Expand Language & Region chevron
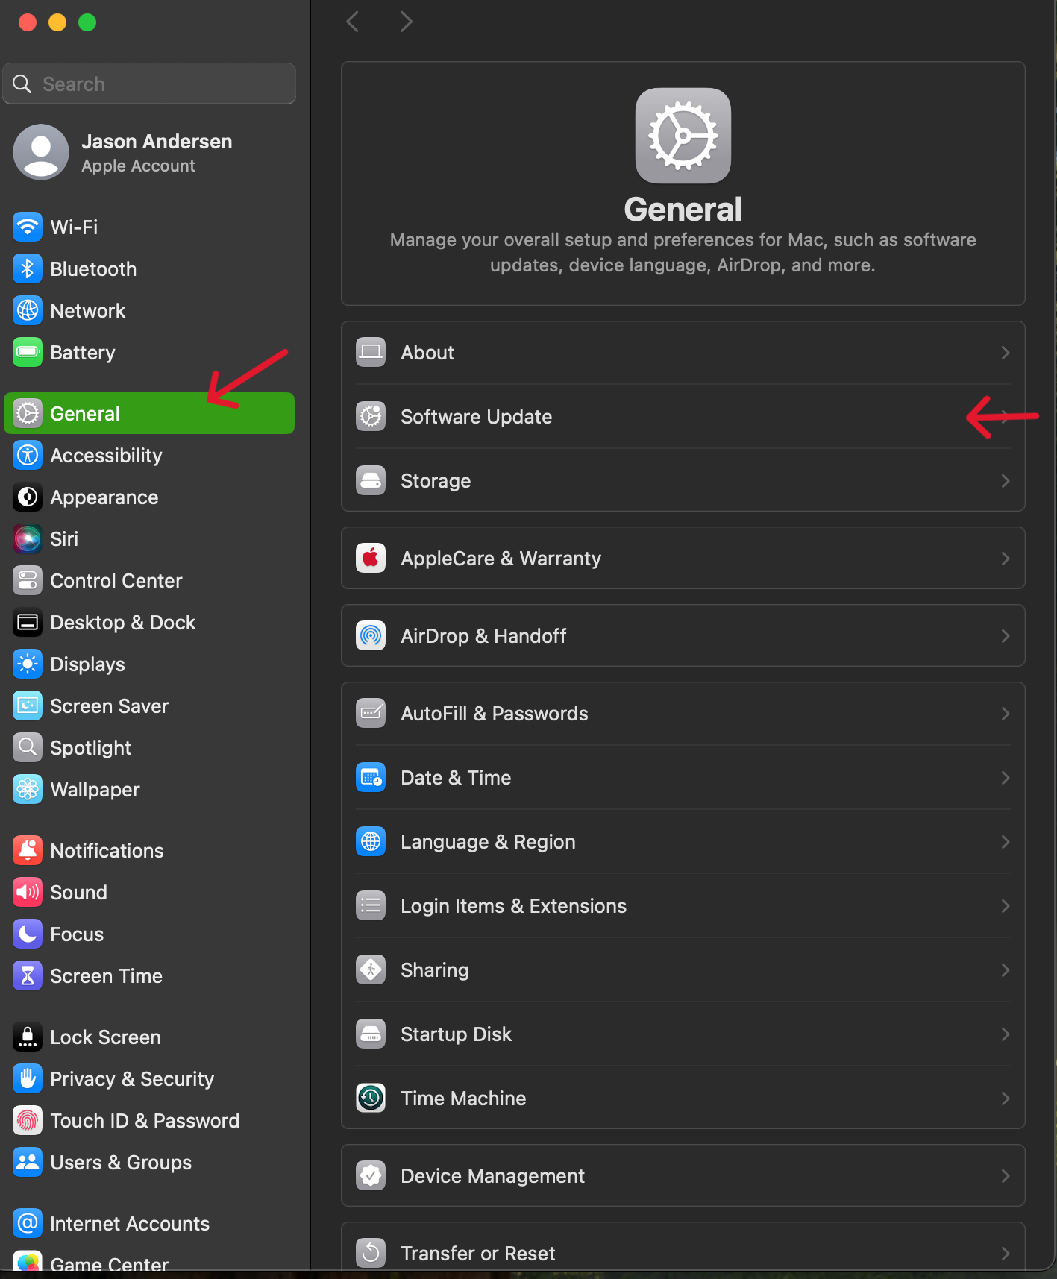The image size is (1057, 1279). click(x=1006, y=842)
